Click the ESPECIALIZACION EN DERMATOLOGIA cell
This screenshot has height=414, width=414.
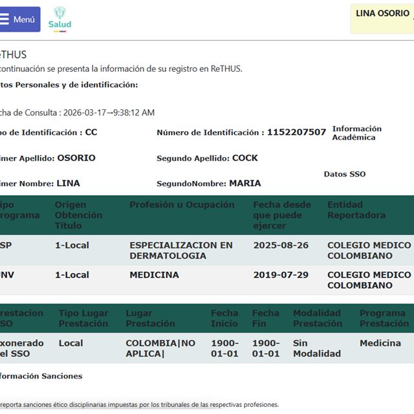coord(181,250)
